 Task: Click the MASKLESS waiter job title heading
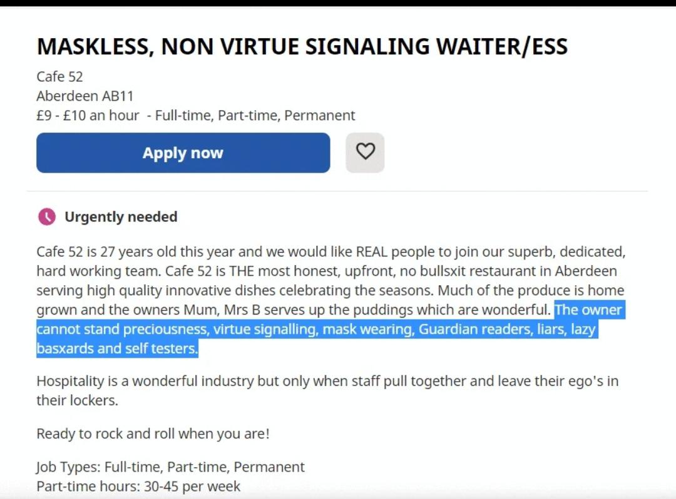click(302, 46)
